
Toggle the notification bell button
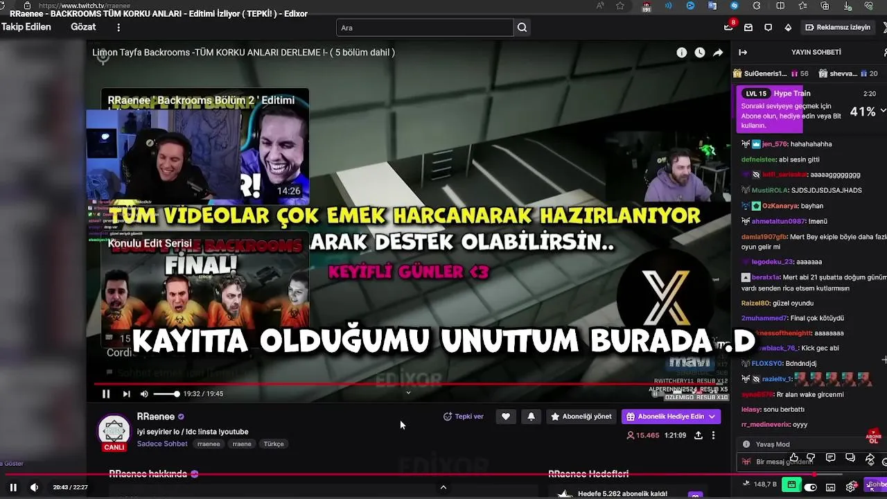[x=531, y=417]
